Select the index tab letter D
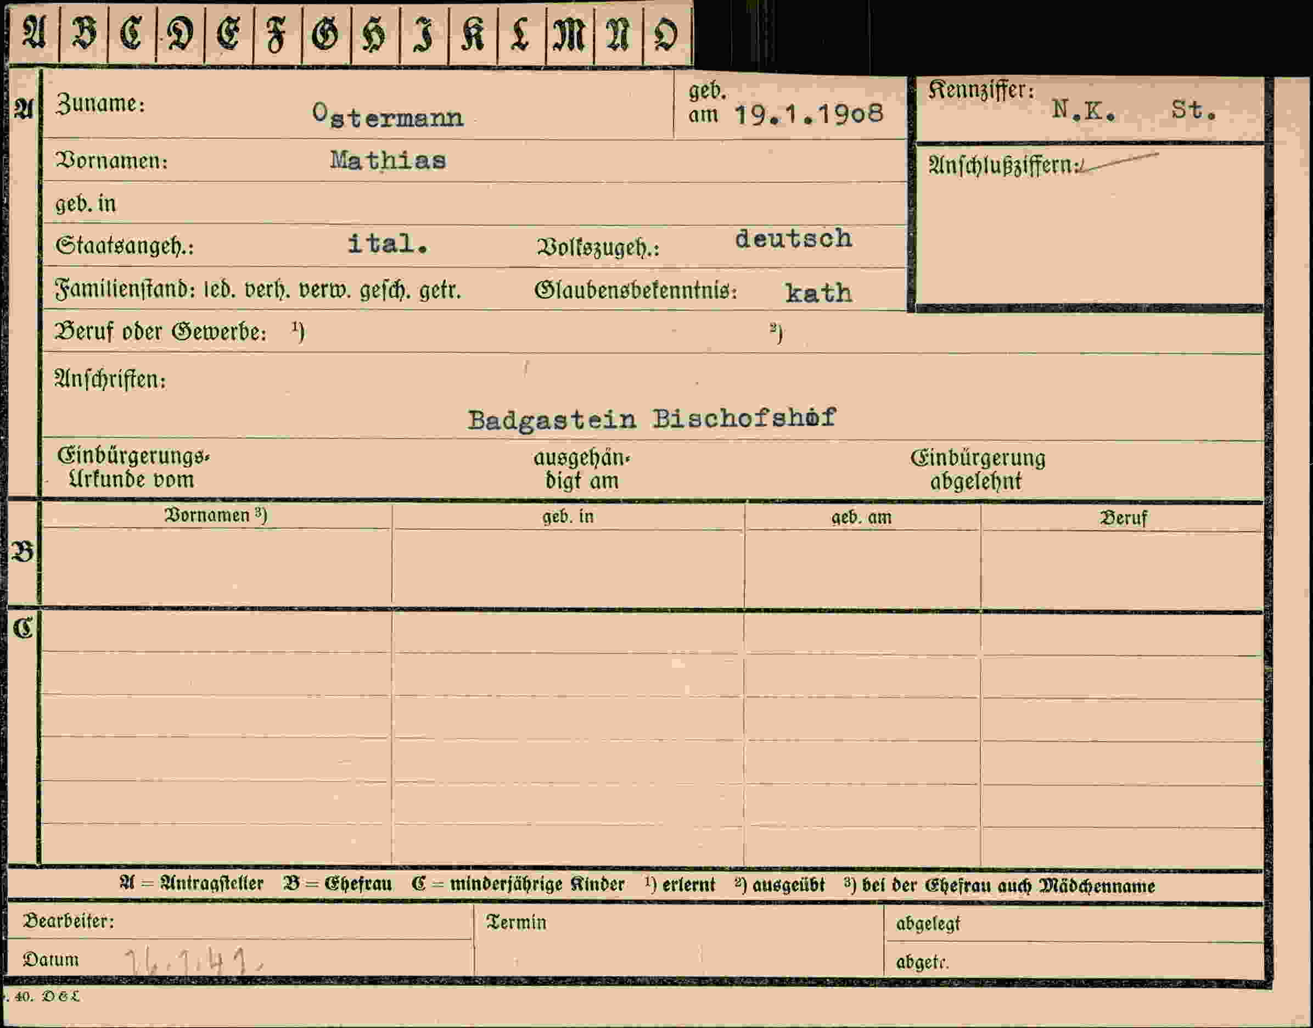The height and width of the screenshot is (1028, 1313). [181, 33]
